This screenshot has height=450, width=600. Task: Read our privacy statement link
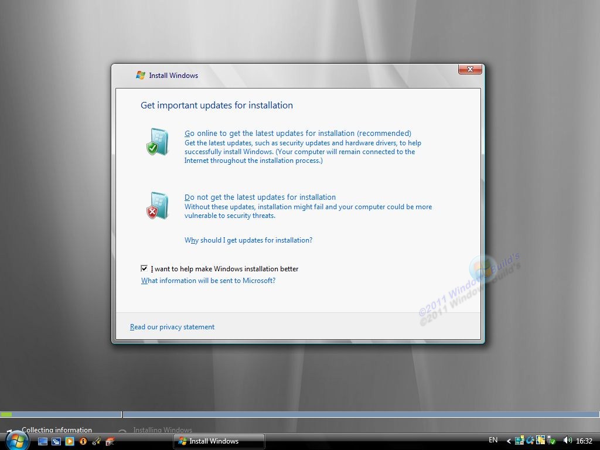(172, 327)
